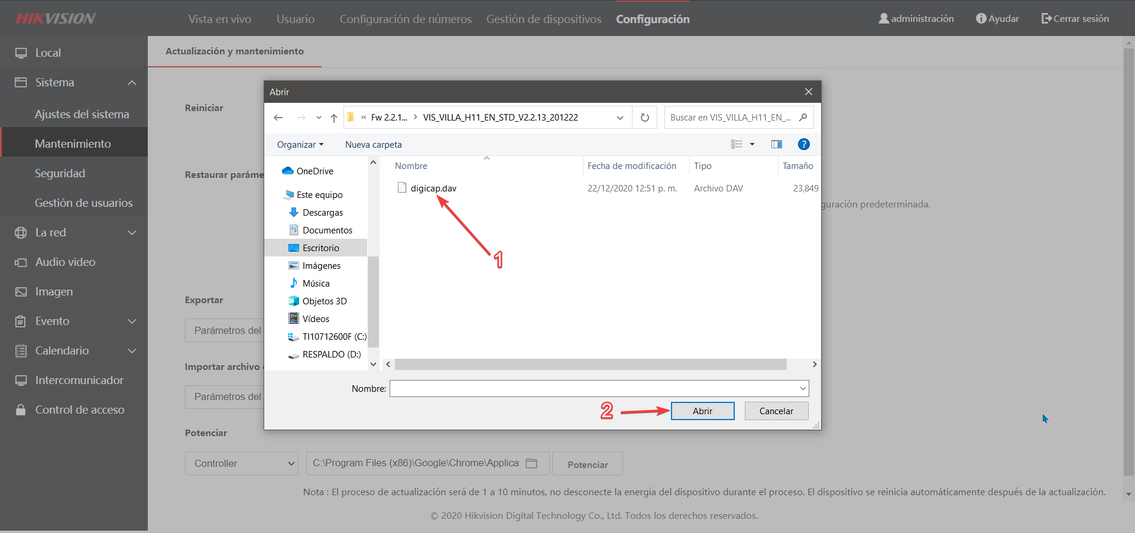This screenshot has height=533, width=1135.
Task: Expand the La red sidebar section
Action: pos(132,233)
